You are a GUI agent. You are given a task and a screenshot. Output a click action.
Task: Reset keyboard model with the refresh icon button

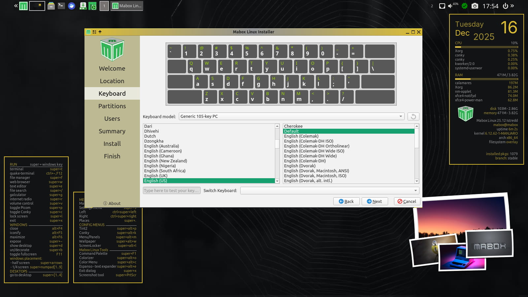413,116
